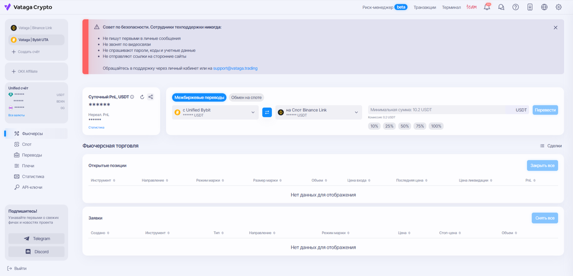The image size is (573, 276).
Task: Select the 50% amount chip
Action: tap(405, 126)
